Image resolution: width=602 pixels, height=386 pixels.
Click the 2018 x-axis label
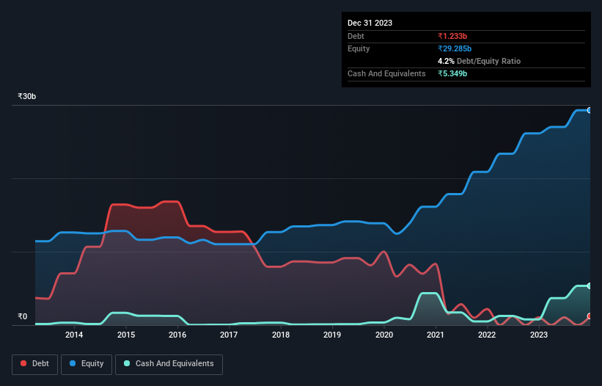click(281, 335)
